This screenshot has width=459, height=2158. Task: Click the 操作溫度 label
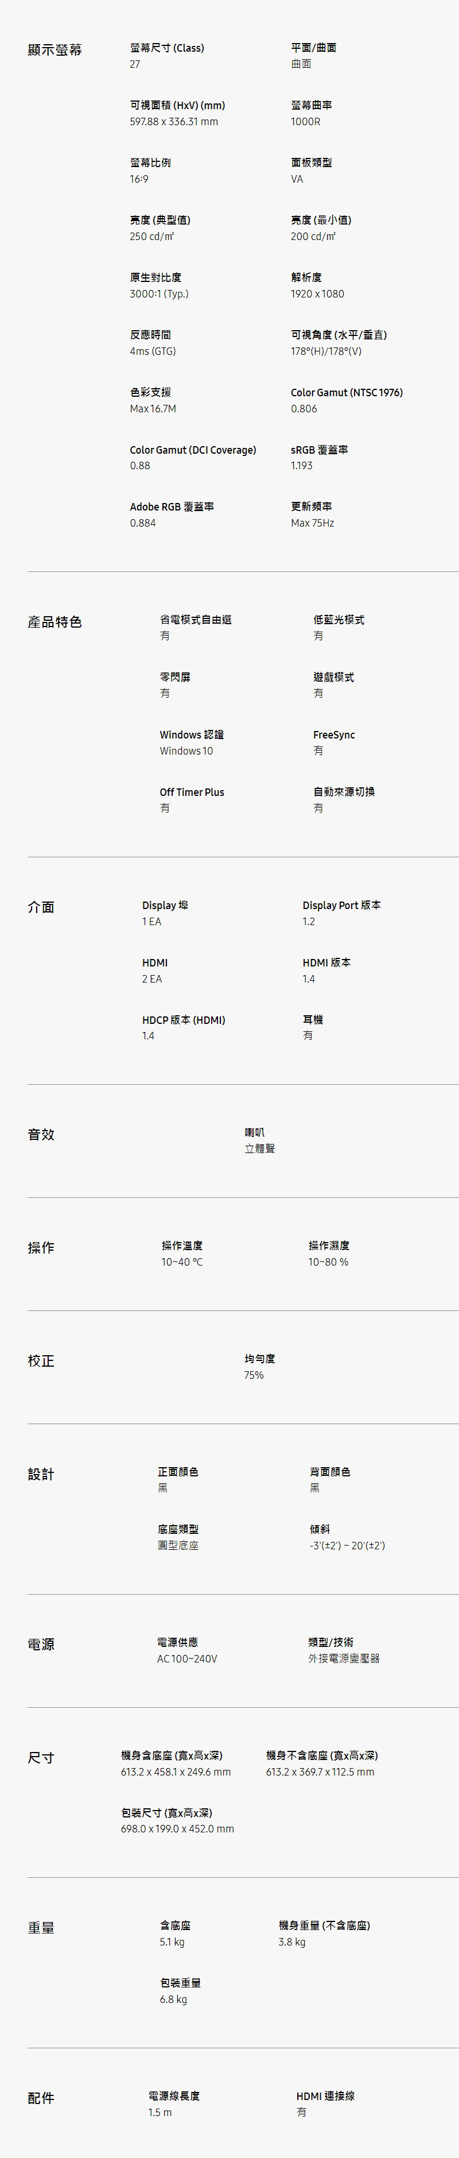click(x=182, y=1246)
